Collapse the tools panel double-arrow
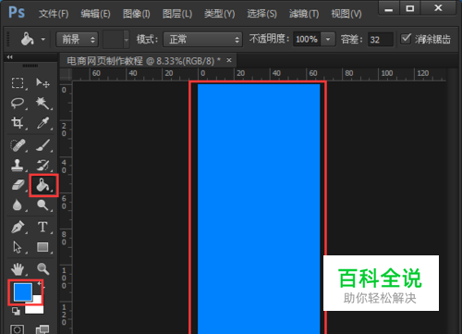Screen dimensions: 462x334 pos(9,57)
